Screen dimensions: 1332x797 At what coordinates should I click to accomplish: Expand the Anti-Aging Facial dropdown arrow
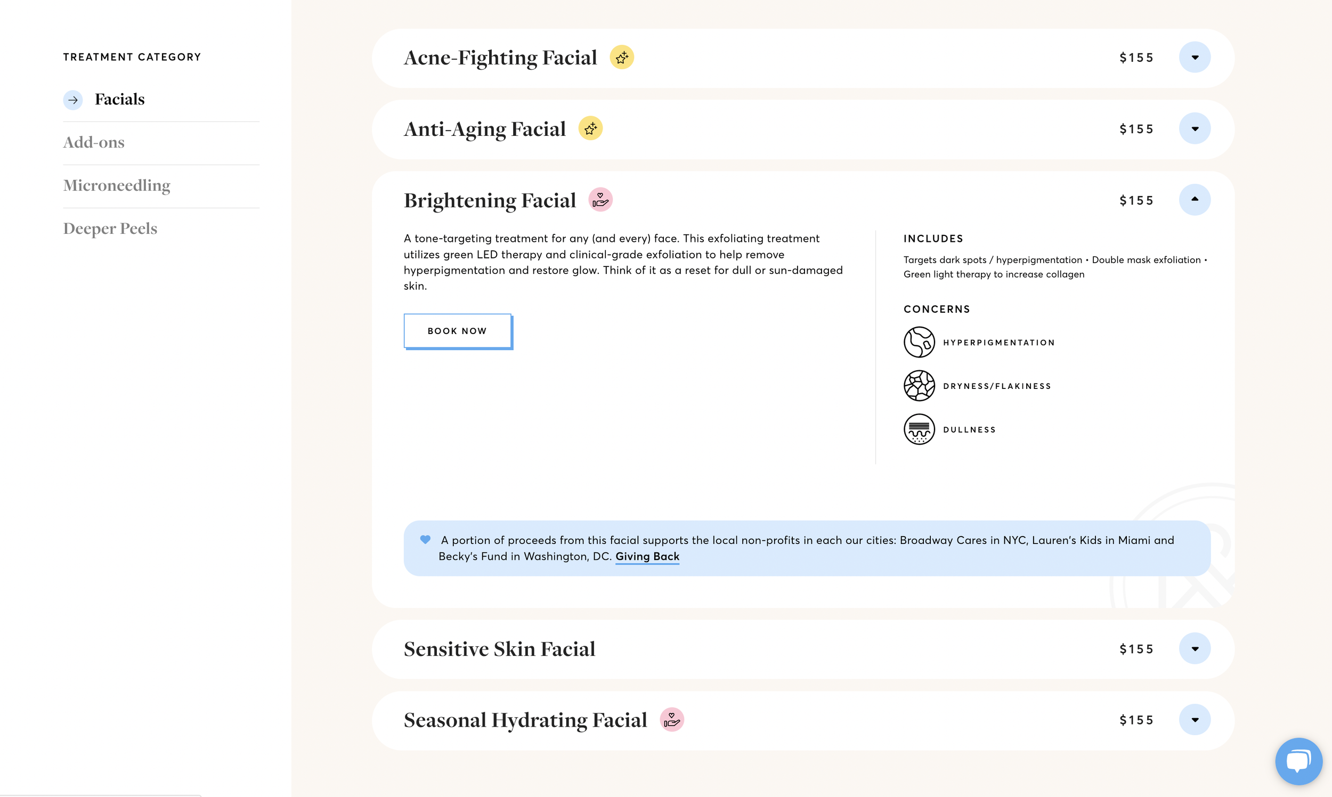1194,129
